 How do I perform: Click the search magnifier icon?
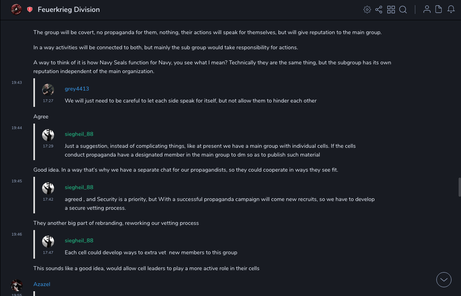(x=403, y=10)
